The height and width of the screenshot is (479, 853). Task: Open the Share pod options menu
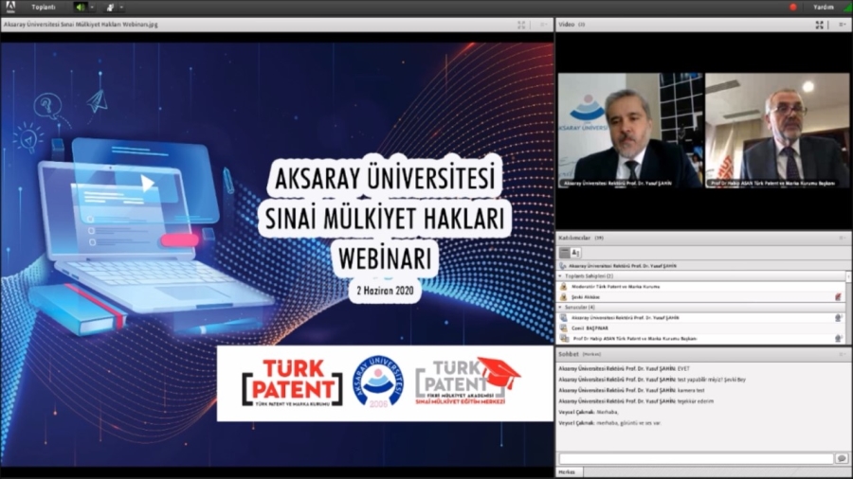[x=543, y=25]
